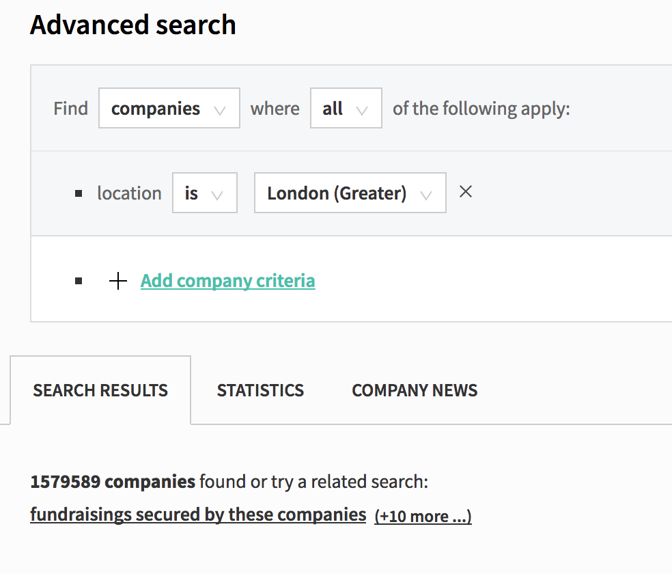The image size is (672, 574).
Task: Click the Add company criteria link
Action: 227,281
